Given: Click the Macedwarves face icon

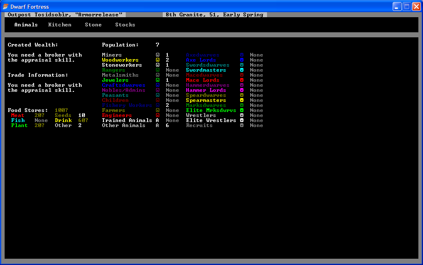Looking at the screenshot, I should [242, 75].
